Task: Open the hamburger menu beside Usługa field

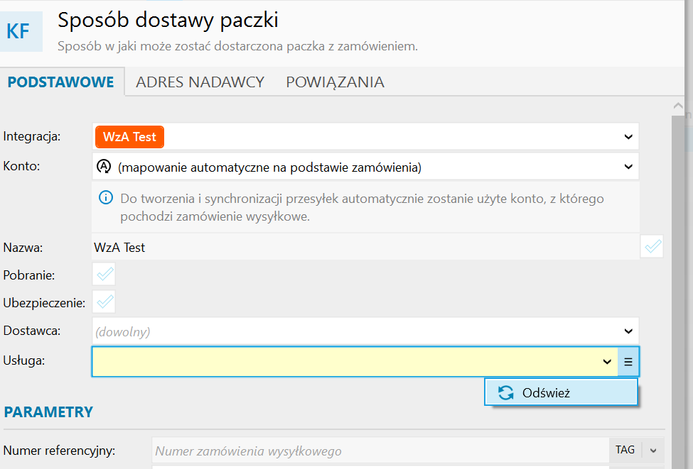Action: tap(628, 362)
